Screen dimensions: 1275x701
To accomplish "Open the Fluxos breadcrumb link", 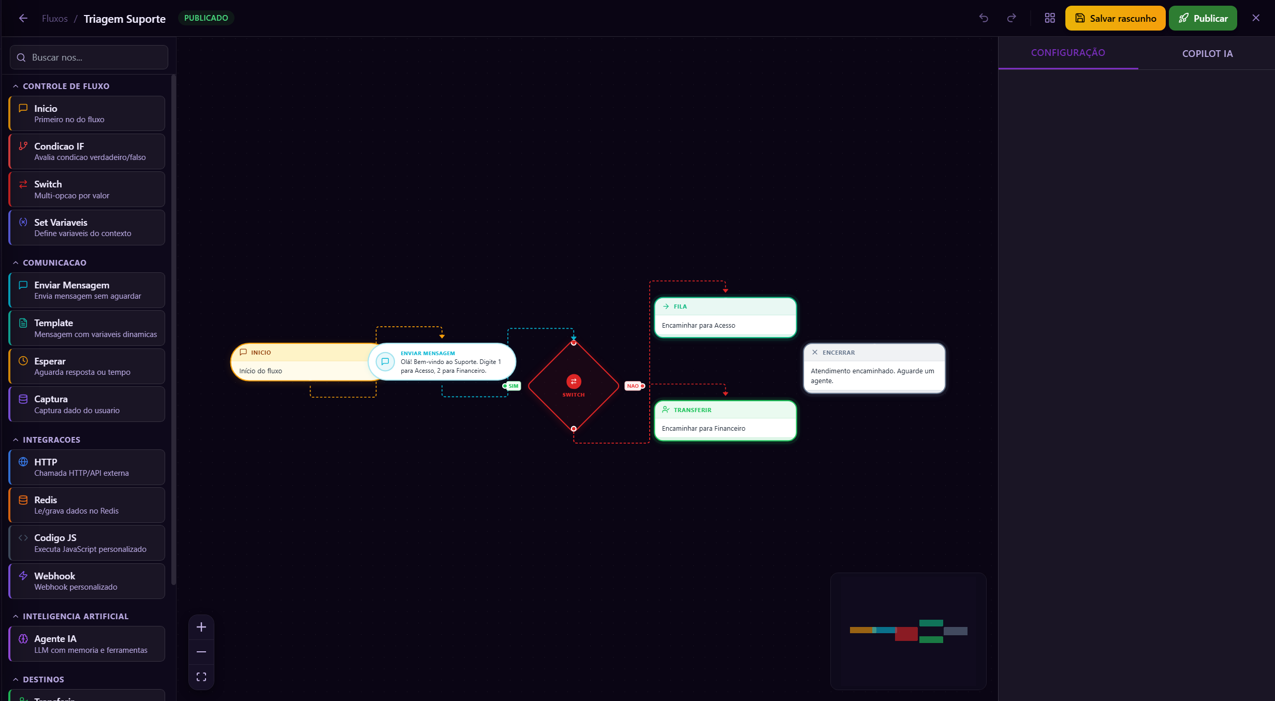I will coord(55,19).
